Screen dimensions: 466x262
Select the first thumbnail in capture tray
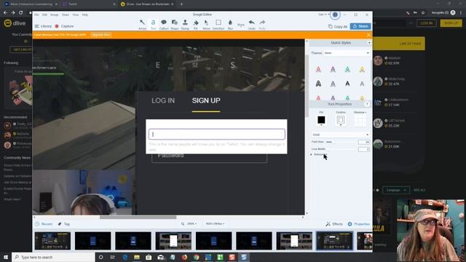(52, 241)
